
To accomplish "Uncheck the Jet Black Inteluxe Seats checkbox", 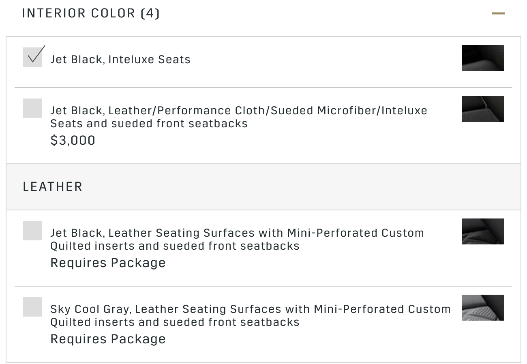I will point(32,57).
